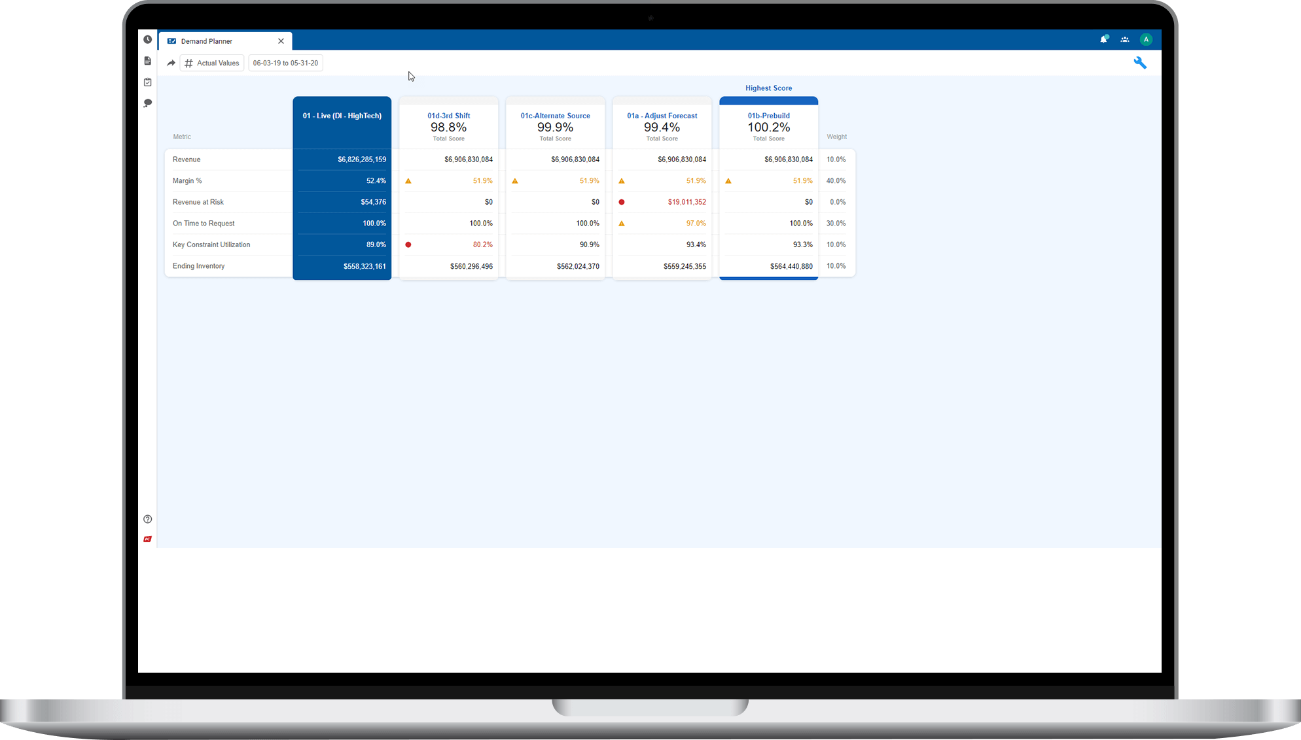This screenshot has height=740, width=1301.
Task: Open the help question mark icon
Action: 148,519
